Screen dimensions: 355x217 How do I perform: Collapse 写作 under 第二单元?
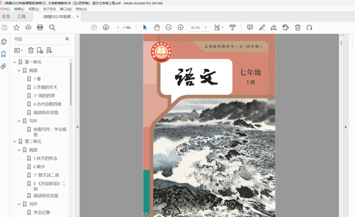click(19, 204)
